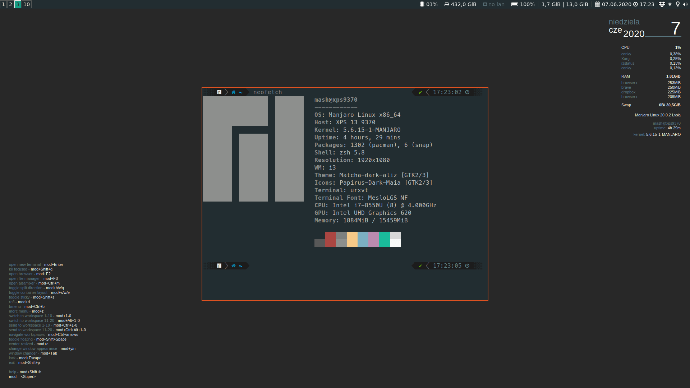
Task: Click the yellow color block in neofetch palette
Action: click(352, 239)
